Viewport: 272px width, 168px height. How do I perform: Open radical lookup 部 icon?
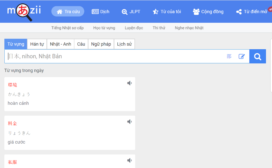tap(229, 56)
